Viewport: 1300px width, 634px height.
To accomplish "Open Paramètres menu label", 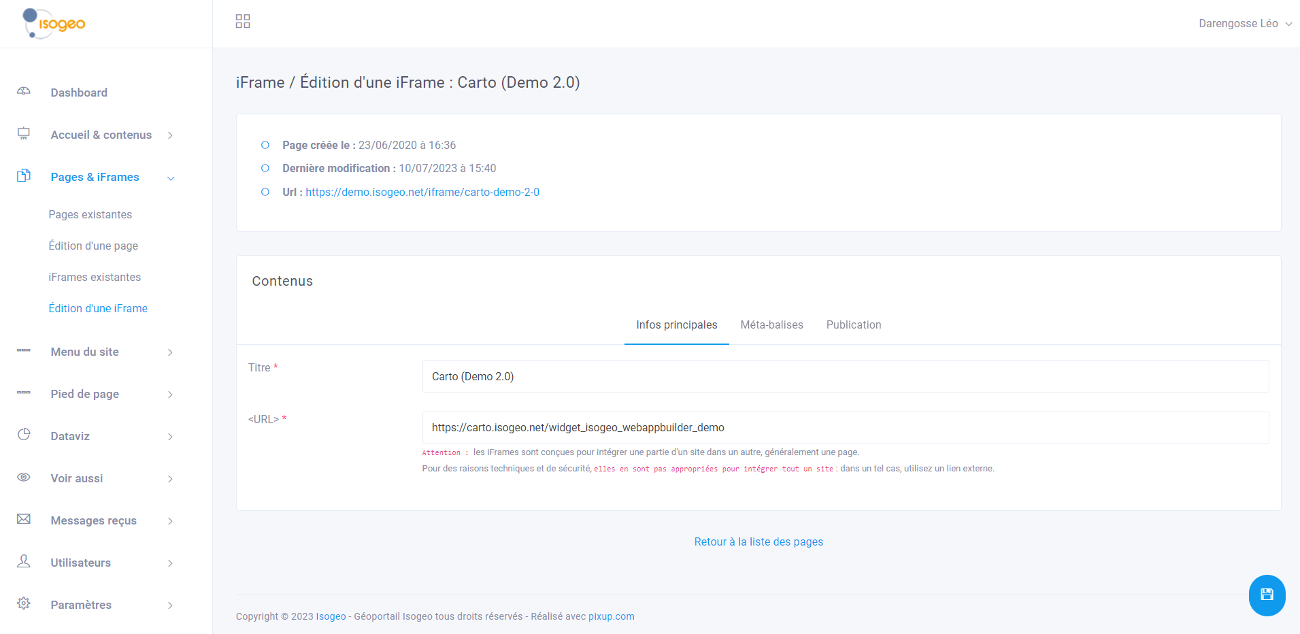I will pos(81,605).
